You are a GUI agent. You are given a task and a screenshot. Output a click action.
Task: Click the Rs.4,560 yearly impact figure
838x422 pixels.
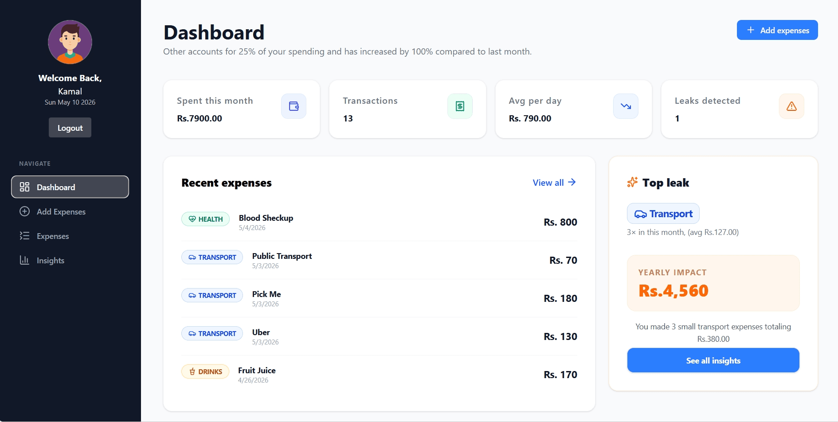click(674, 291)
